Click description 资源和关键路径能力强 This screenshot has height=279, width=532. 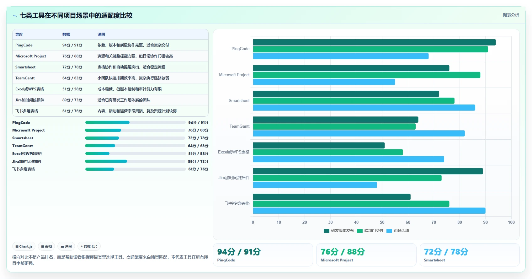(135, 56)
